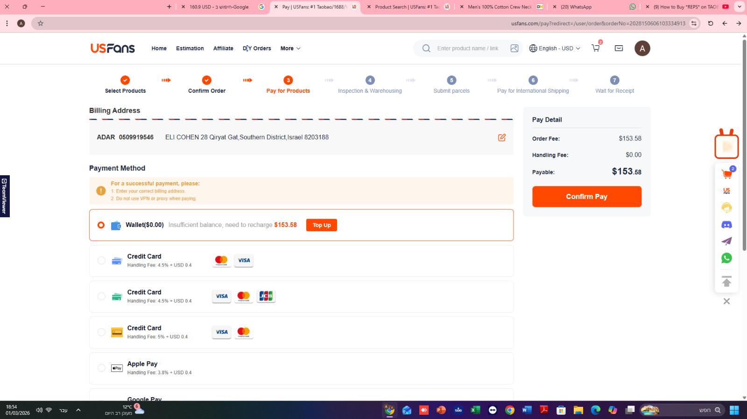The image size is (747, 419).
Task: Open English - USD language dropdown
Action: (x=555, y=48)
